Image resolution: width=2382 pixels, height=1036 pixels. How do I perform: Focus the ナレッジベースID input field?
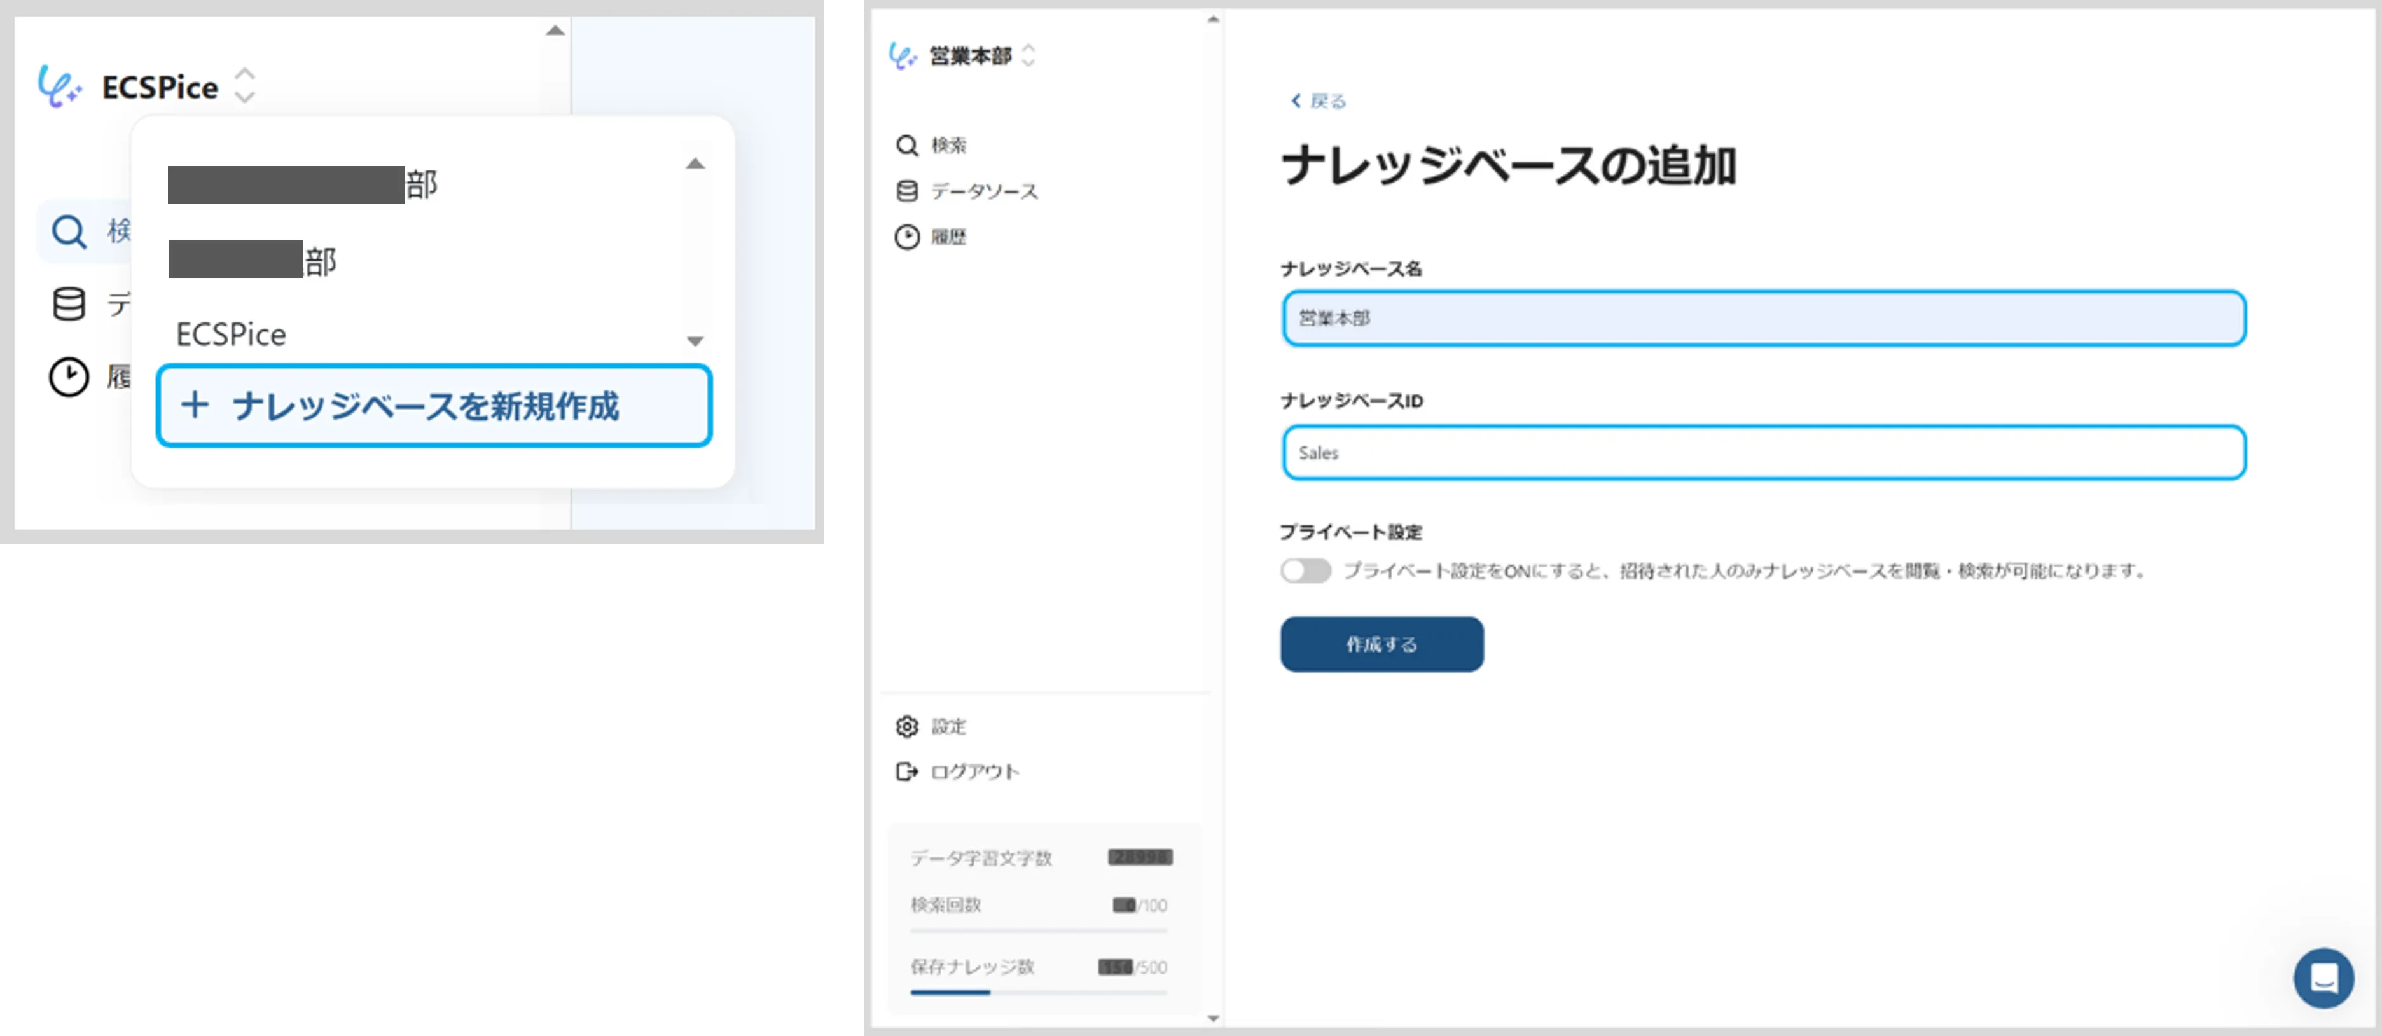click(1763, 453)
